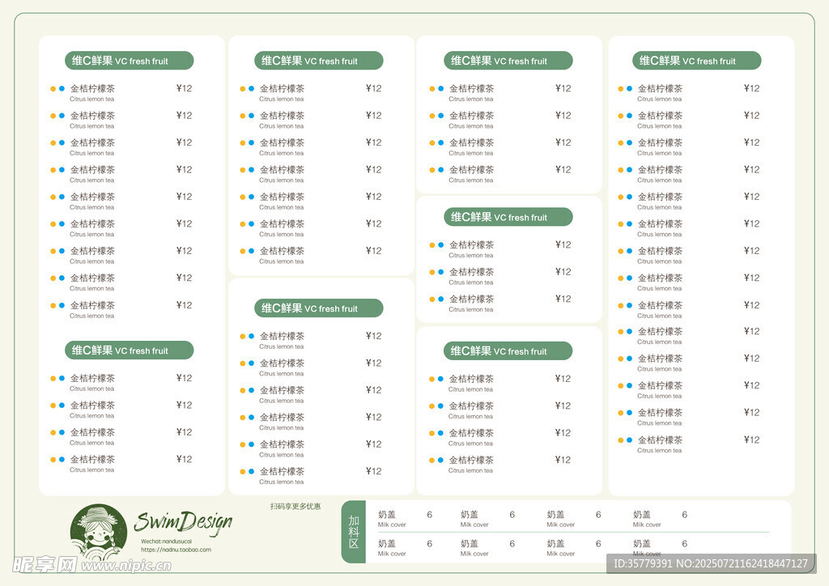This screenshot has height=586, width=829.
Task: Select the lower 维C鲜果 header in the leftmost column
Action: pyautogui.click(x=129, y=350)
